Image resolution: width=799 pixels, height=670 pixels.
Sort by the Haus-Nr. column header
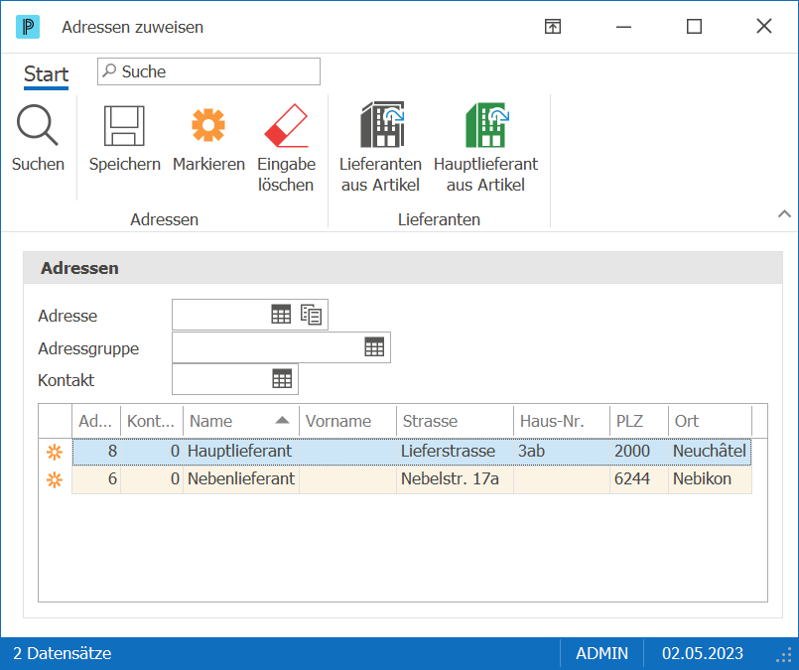pyautogui.click(x=562, y=422)
